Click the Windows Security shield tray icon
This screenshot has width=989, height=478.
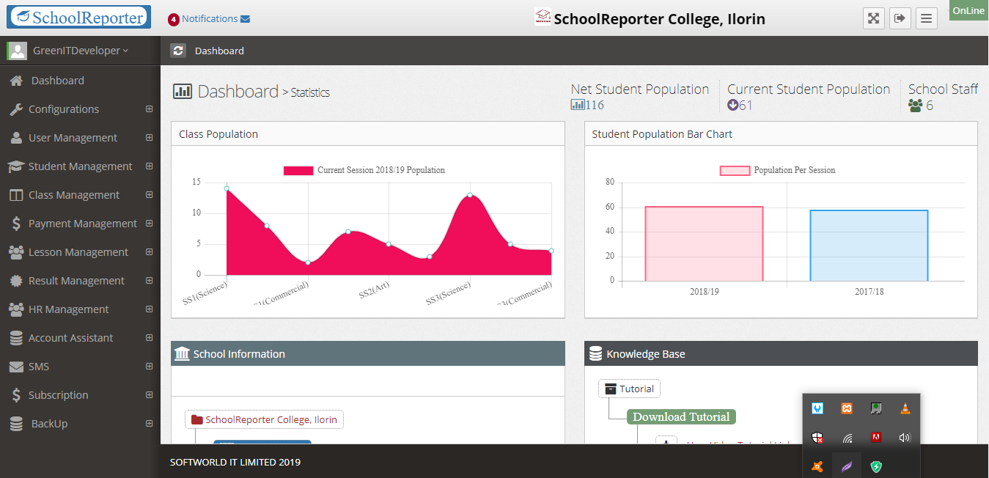[x=817, y=438]
